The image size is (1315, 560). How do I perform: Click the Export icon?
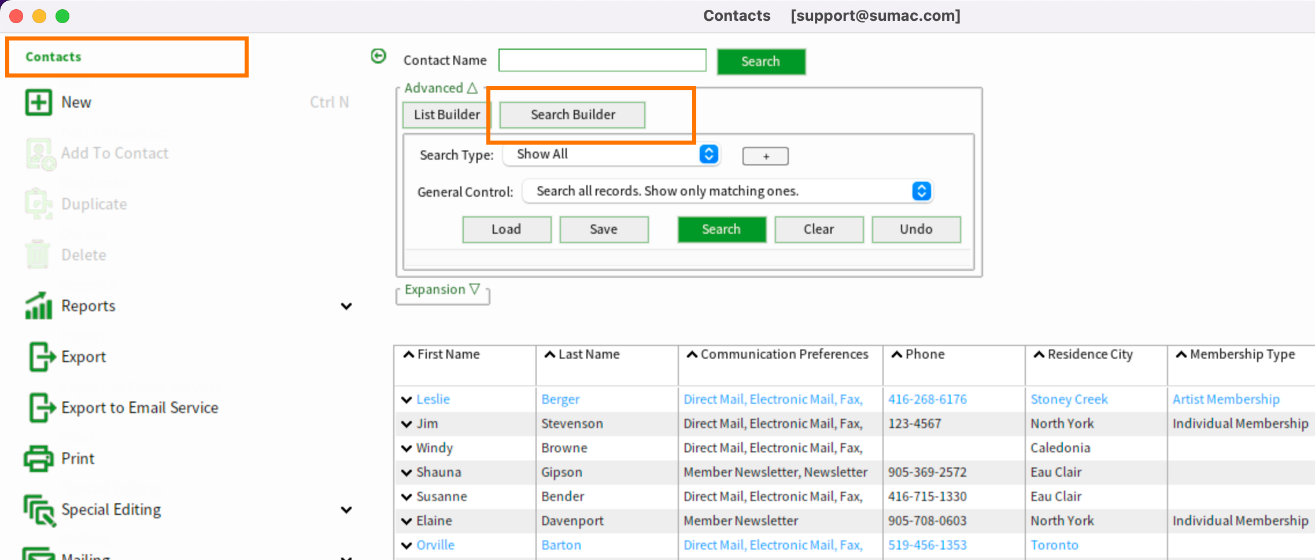coord(42,356)
